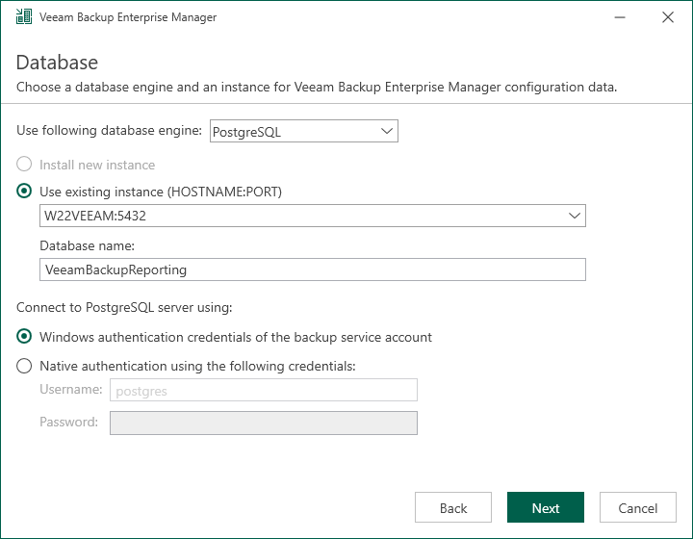This screenshot has width=693, height=539.
Task: Click the Database name field VeeamBackupReporting
Action: (x=313, y=269)
